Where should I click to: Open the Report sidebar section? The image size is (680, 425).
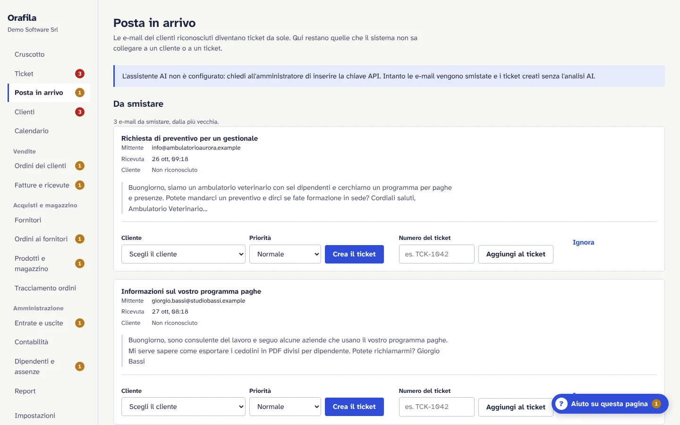point(49,391)
